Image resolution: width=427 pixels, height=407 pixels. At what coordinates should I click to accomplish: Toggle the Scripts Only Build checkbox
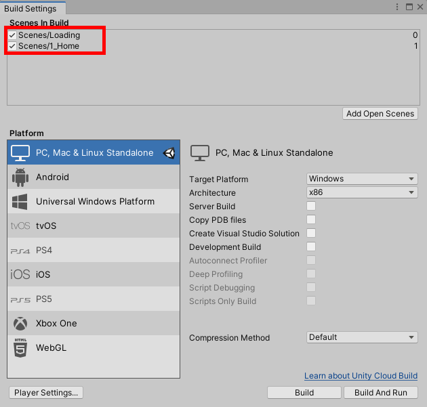pos(311,301)
